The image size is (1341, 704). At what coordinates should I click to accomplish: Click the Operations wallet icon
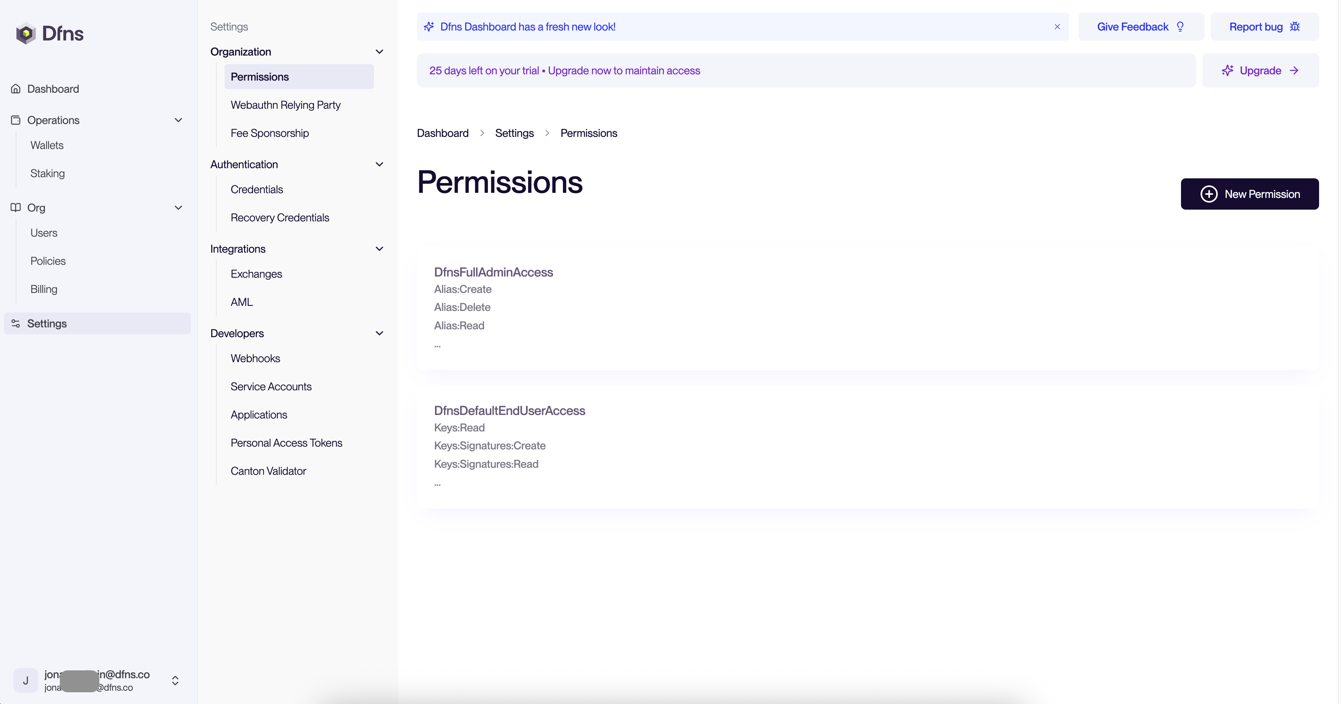(16, 120)
